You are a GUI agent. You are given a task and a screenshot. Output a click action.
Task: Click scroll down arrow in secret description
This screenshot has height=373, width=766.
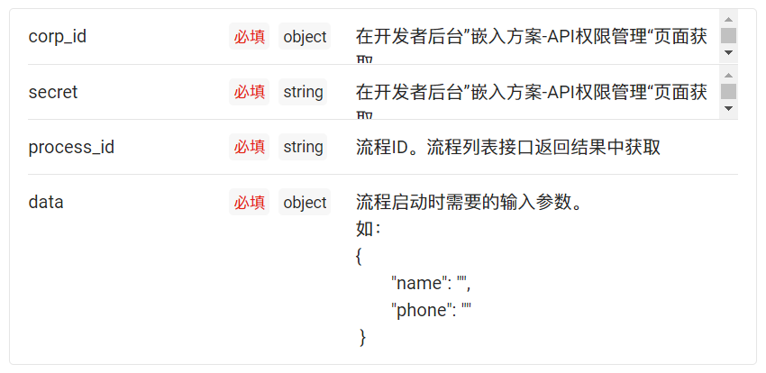point(728,108)
